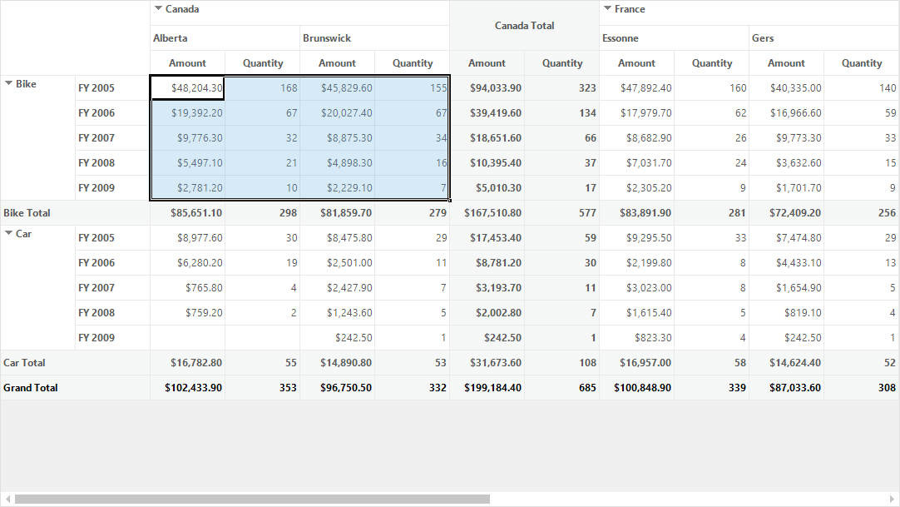Click the Canada Total header
Screen dimensions: 900x507
(524, 25)
